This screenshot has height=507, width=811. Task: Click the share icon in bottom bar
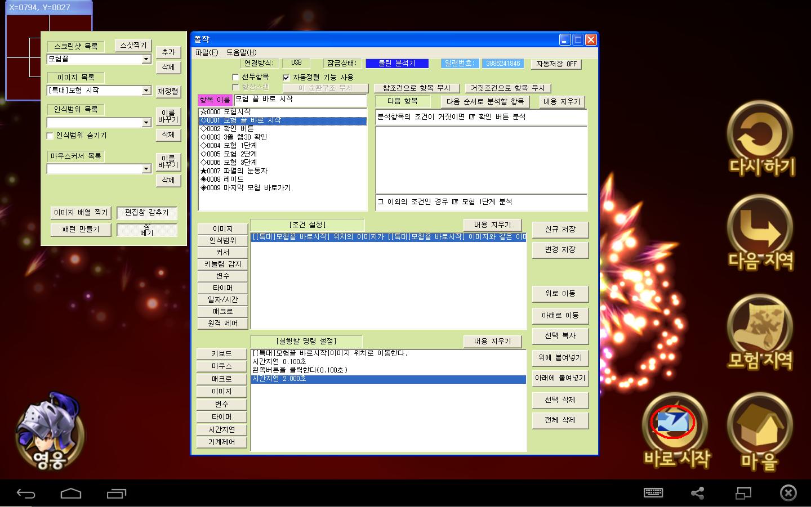coord(697,493)
